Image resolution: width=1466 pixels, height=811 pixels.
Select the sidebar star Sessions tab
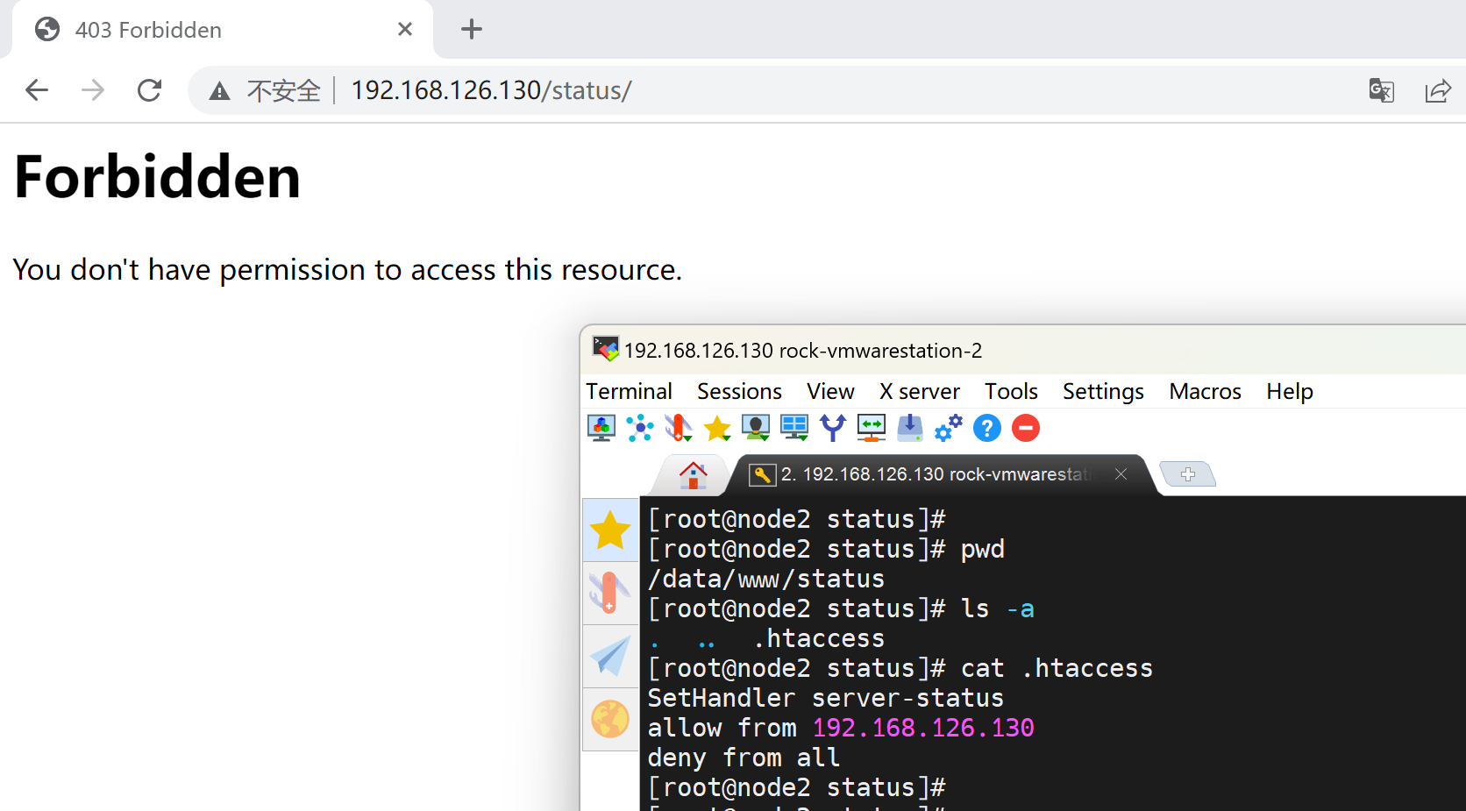point(609,530)
